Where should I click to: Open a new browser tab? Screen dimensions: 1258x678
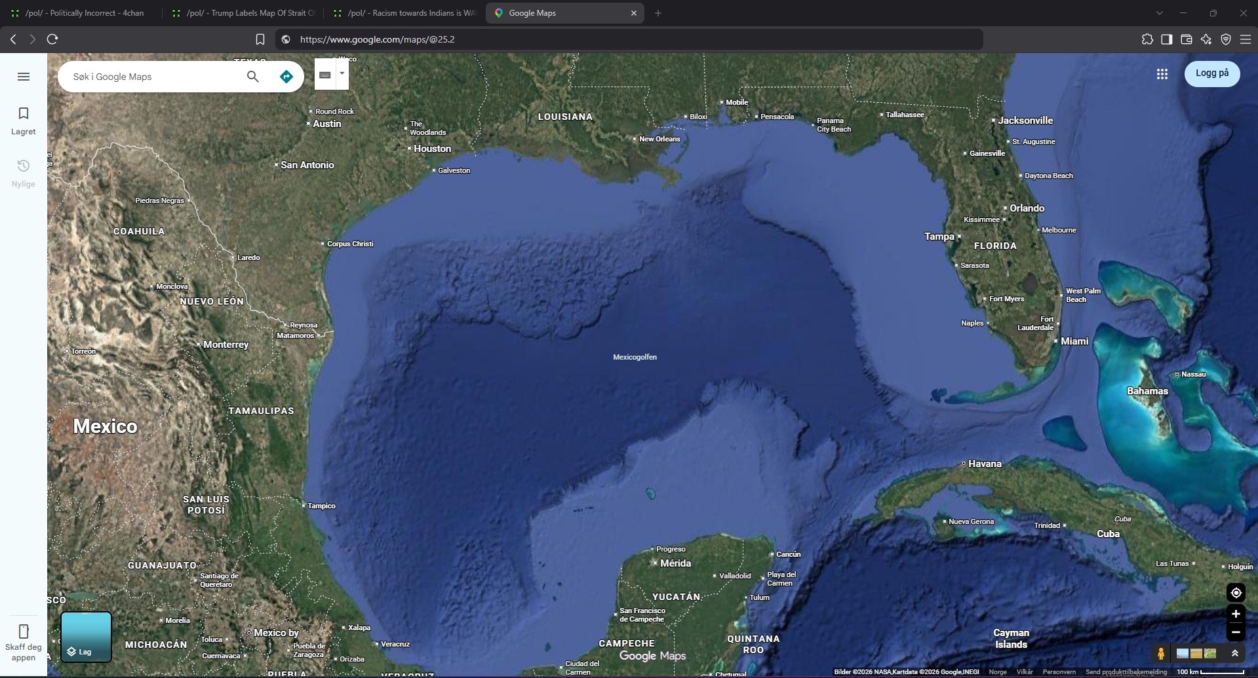point(658,13)
